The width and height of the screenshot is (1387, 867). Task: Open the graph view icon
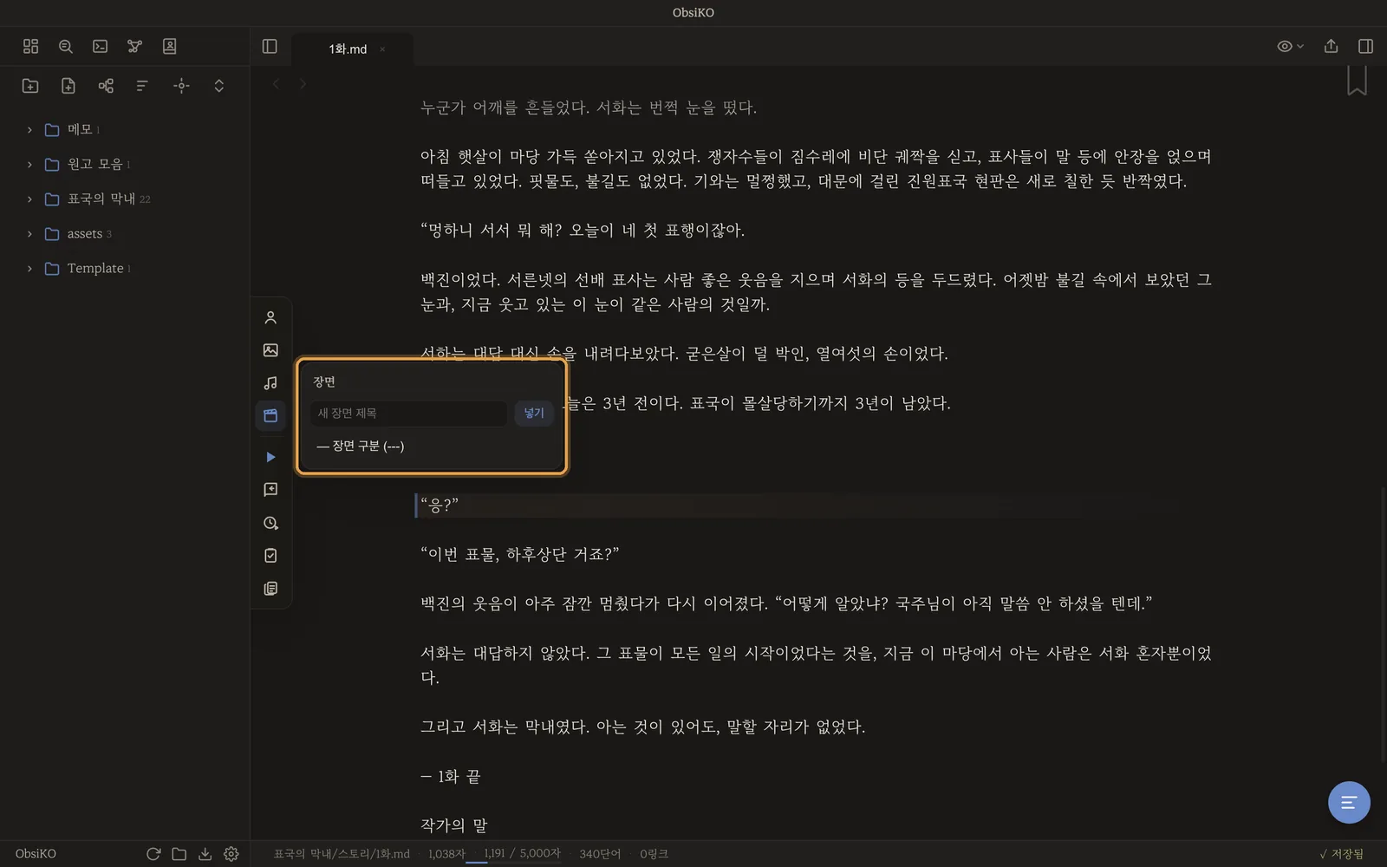pyautogui.click(x=134, y=46)
